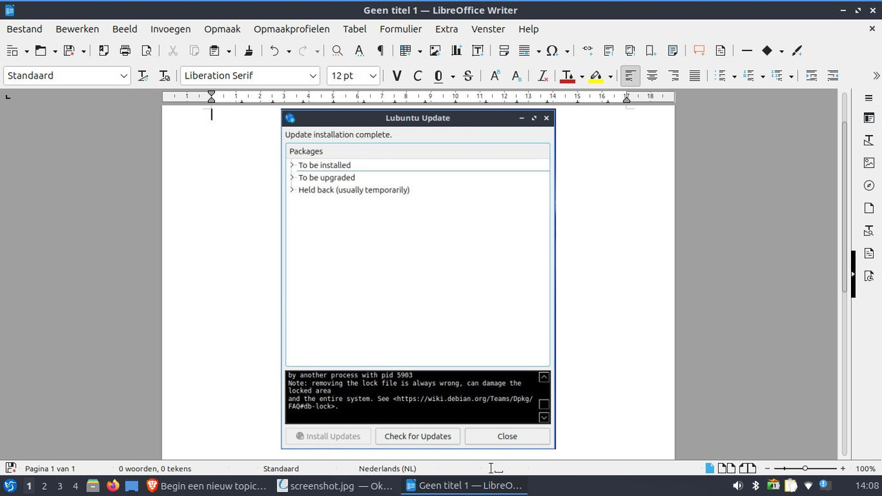The height and width of the screenshot is (496, 882).
Task: Open the Liberation Serif font dropdown
Action: [313, 76]
